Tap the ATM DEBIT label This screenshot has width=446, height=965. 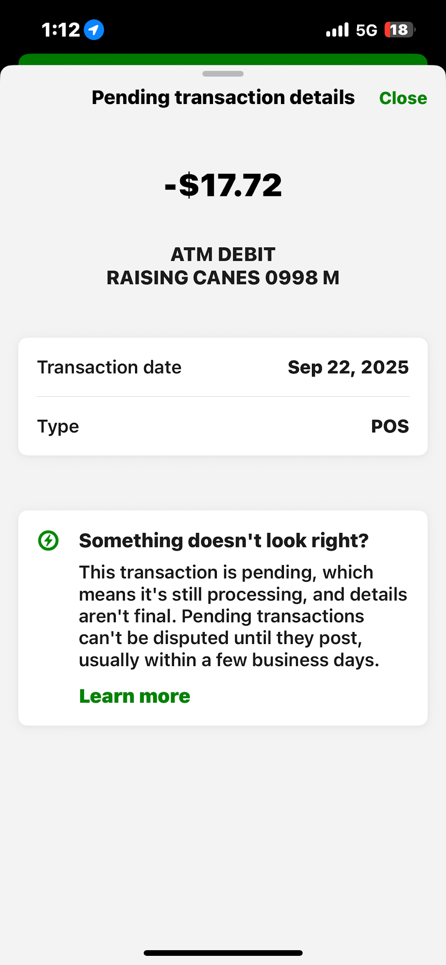point(223,254)
